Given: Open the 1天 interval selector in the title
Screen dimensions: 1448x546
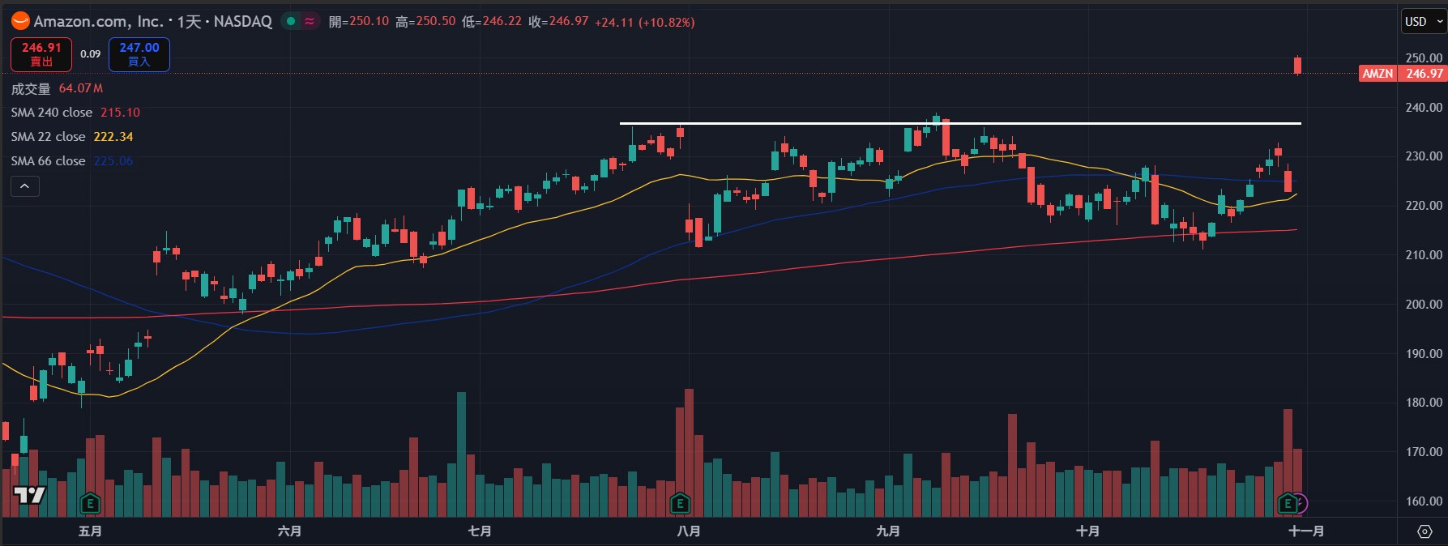Looking at the screenshot, I should (189, 22).
